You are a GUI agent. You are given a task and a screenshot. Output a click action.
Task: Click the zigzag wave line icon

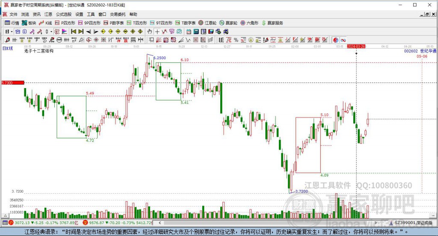click(189, 40)
